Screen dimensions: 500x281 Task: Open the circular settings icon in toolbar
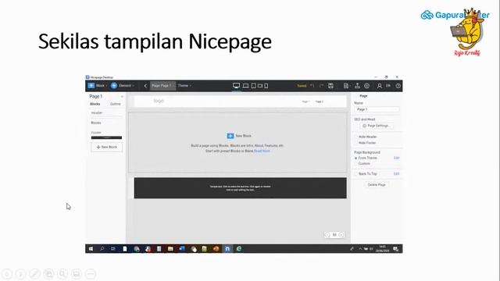367,86
